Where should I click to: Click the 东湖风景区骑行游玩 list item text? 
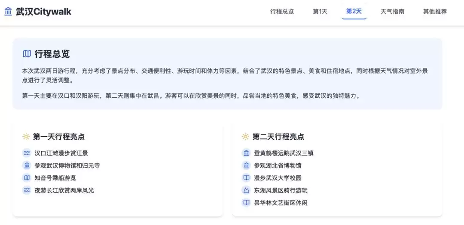(x=281, y=190)
